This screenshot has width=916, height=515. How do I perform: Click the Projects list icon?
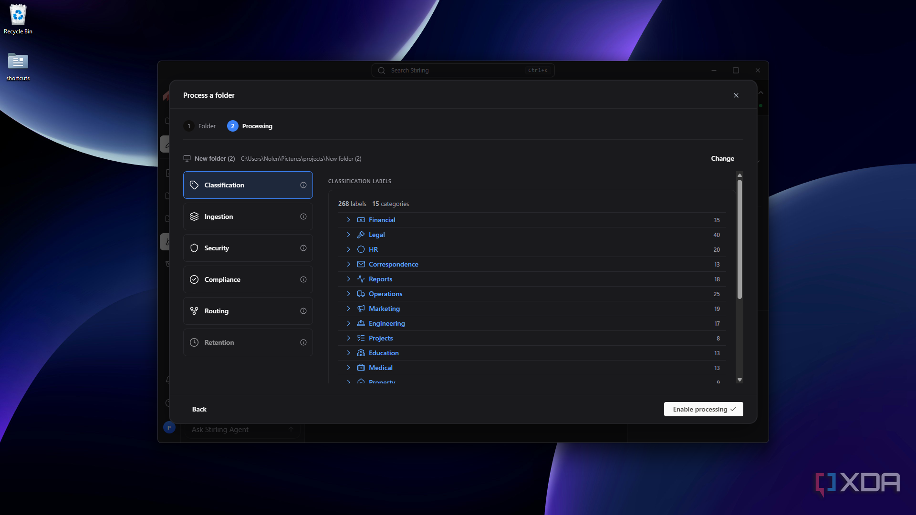tap(361, 338)
